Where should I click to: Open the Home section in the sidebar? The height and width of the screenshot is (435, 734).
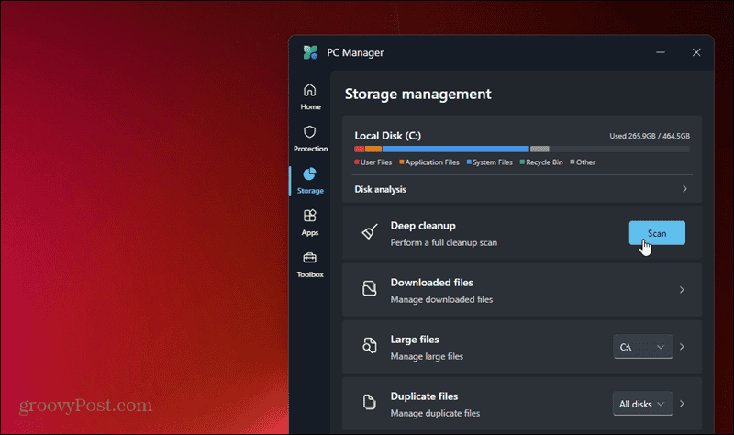(x=310, y=96)
